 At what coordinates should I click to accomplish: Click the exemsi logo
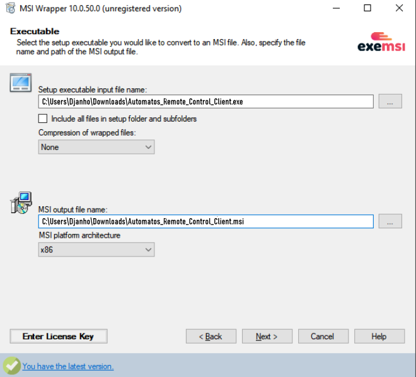(x=381, y=42)
